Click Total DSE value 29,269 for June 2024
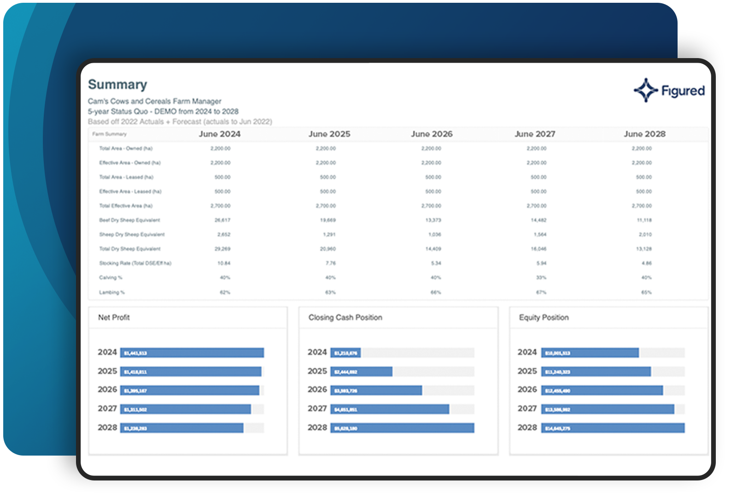The width and height of the screenshot is (737, 498). pos(222,249)
